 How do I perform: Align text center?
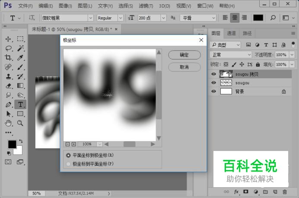[x=235, y=18]
